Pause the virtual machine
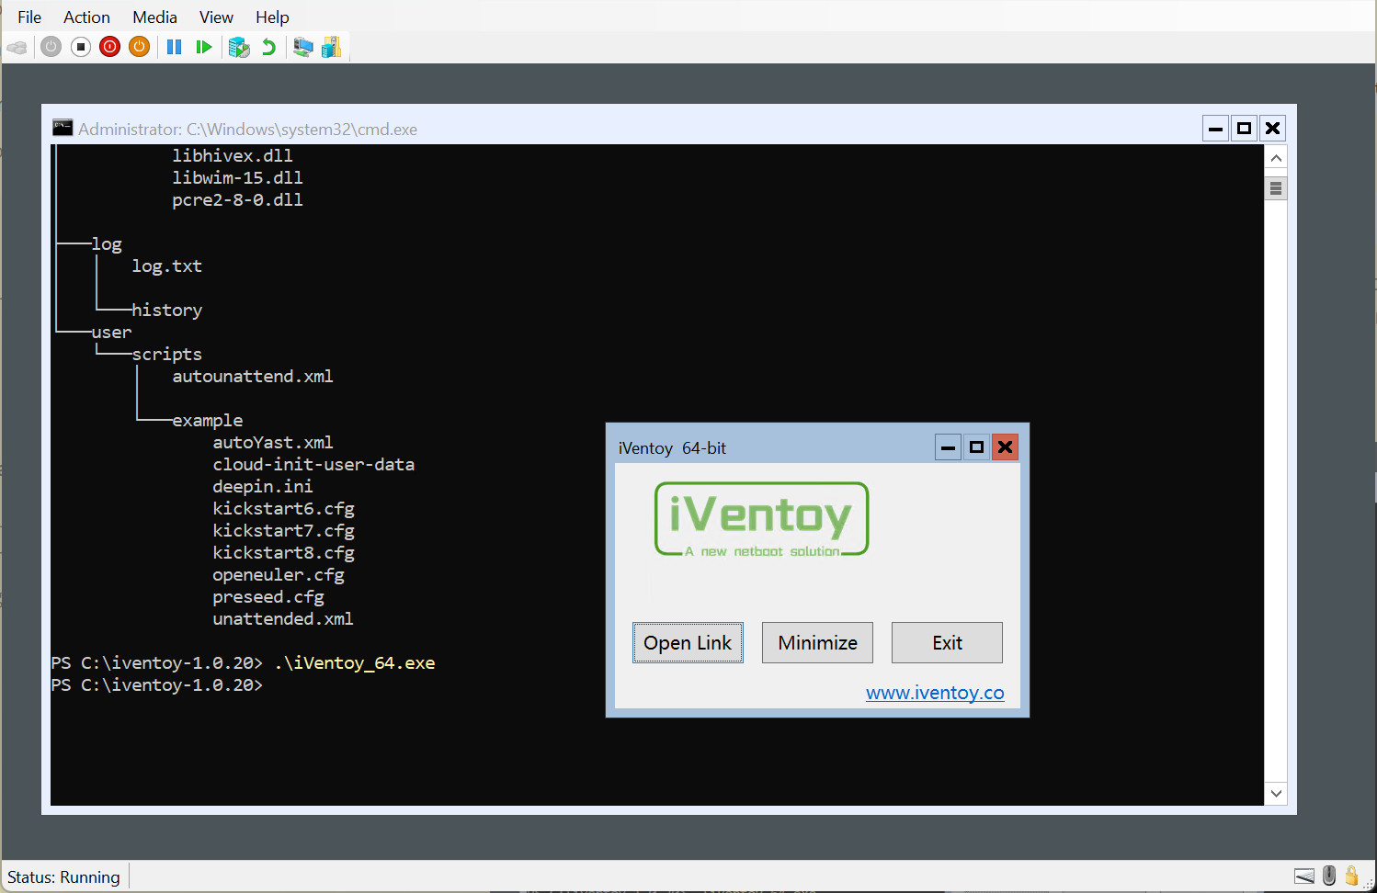The image size is (1377, 893). [x=174, y=47]
